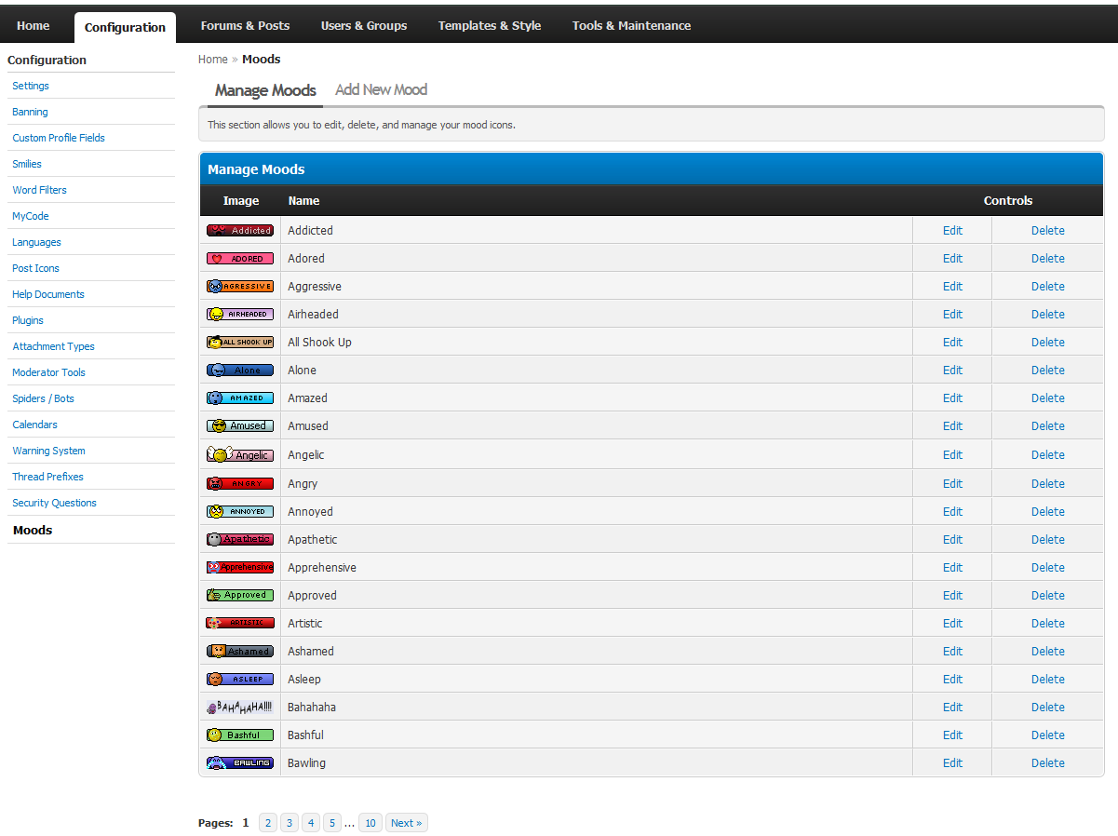The width and height of the screenshot is (1118, 836).
Task: Edit the Adored mood
Action: [952, 259]
